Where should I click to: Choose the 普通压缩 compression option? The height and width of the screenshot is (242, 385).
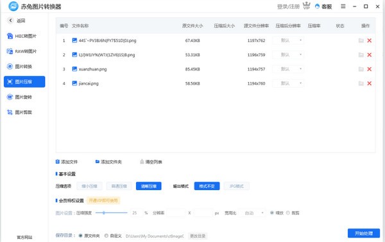point(119,186)
